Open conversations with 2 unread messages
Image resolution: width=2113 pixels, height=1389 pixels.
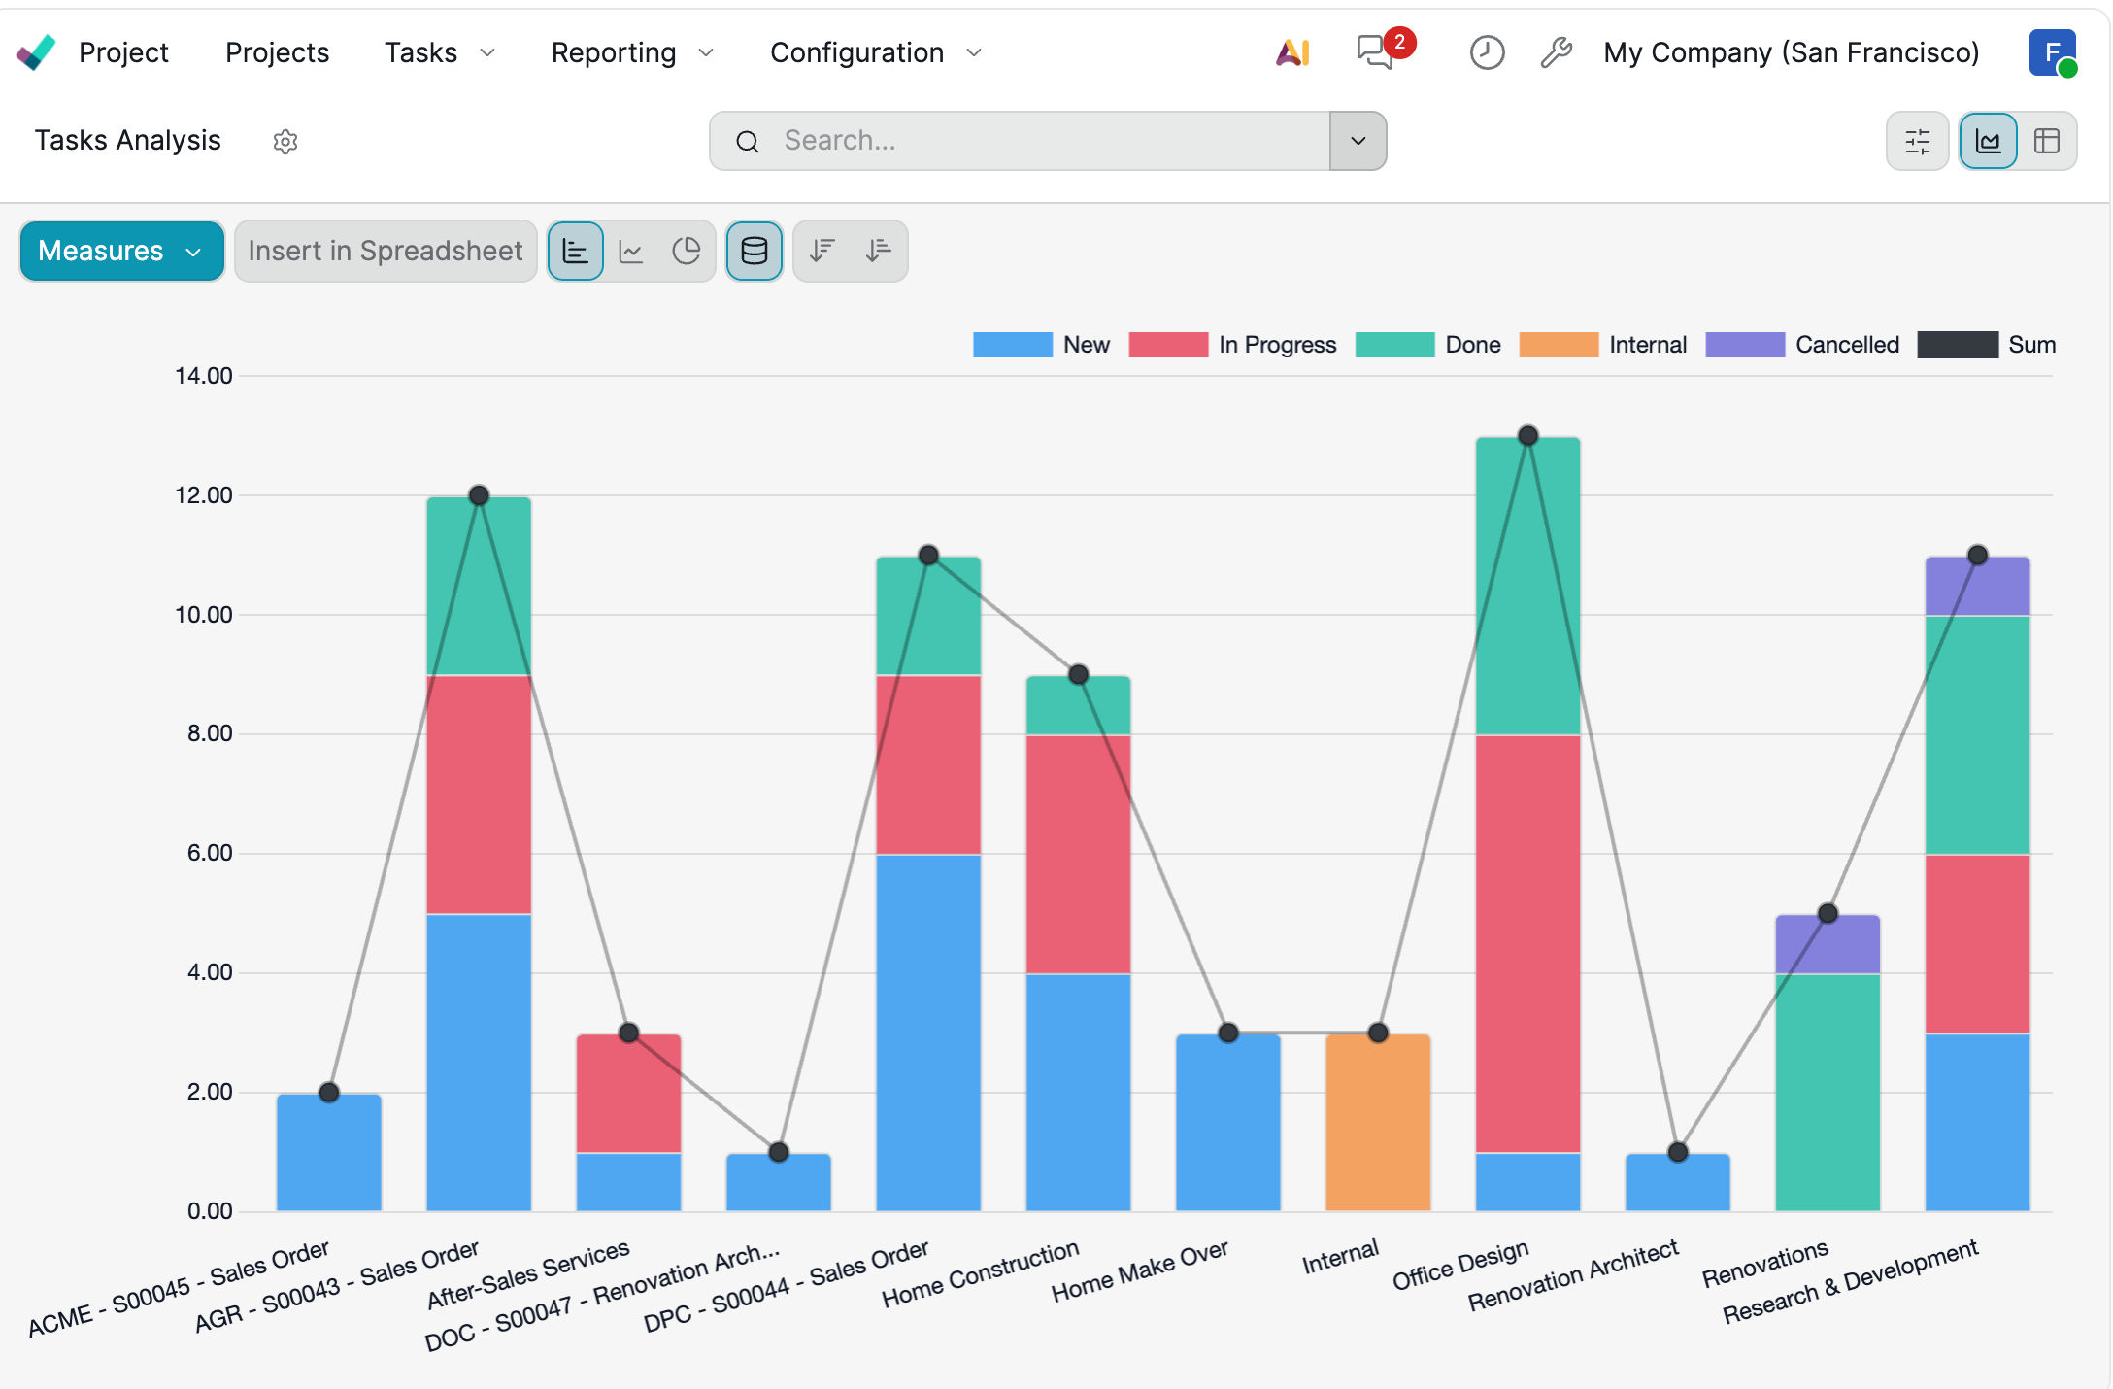tap(1376, 52)
